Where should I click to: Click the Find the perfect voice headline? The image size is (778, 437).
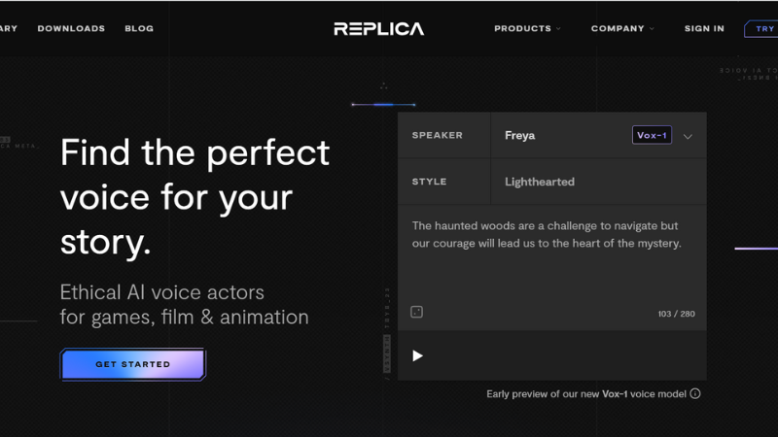pyautogui.click(x=195, y=197)
